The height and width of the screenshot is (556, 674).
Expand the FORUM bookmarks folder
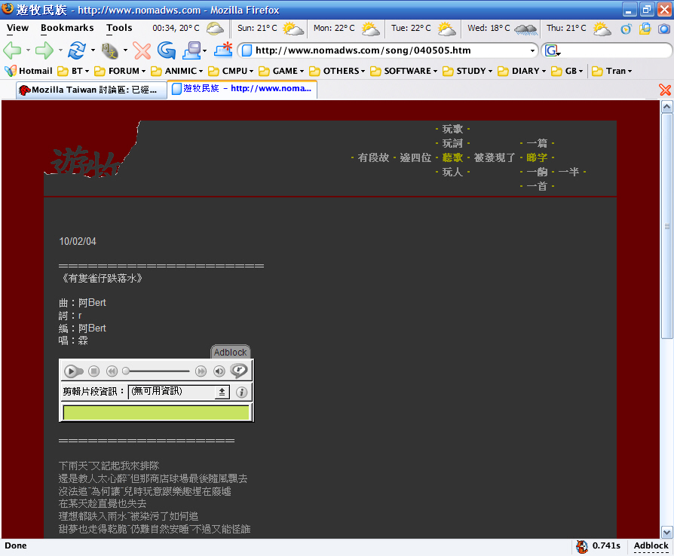pyautogui.click(x=120, y=71)
